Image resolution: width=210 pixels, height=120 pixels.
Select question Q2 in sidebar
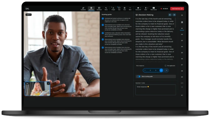click(x=182, y=34)
